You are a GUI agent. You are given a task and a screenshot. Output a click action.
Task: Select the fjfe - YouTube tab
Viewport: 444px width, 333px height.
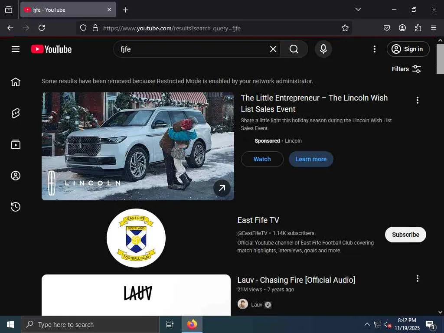tap(68, 10)
